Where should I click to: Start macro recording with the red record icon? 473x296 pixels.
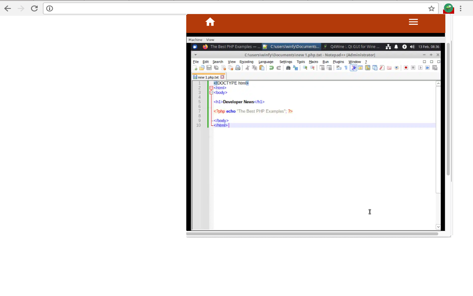[x=406, y=67]
